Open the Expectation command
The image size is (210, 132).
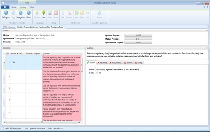point(21,14)
